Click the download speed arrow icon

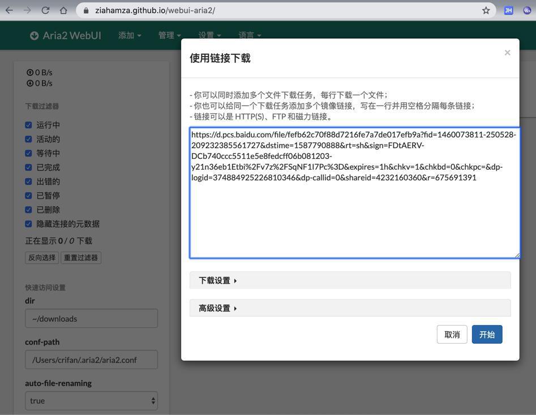click(30, 83)
